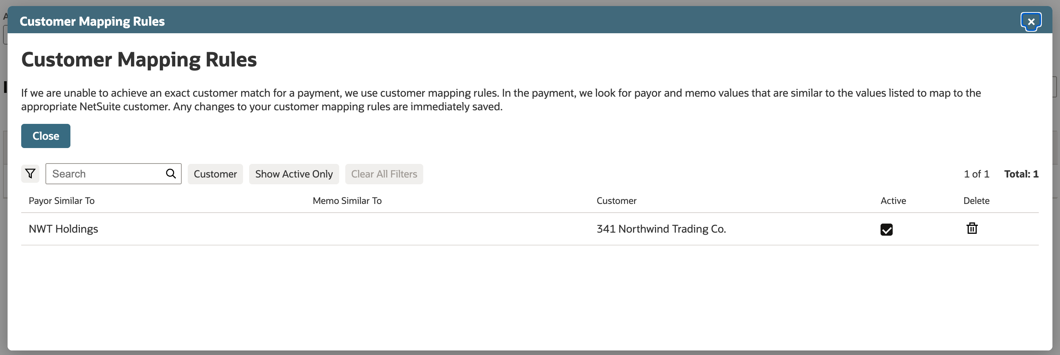Click the Total: 1 count label
Viewport: 1060px width, 355px height.
(1021, 174)
